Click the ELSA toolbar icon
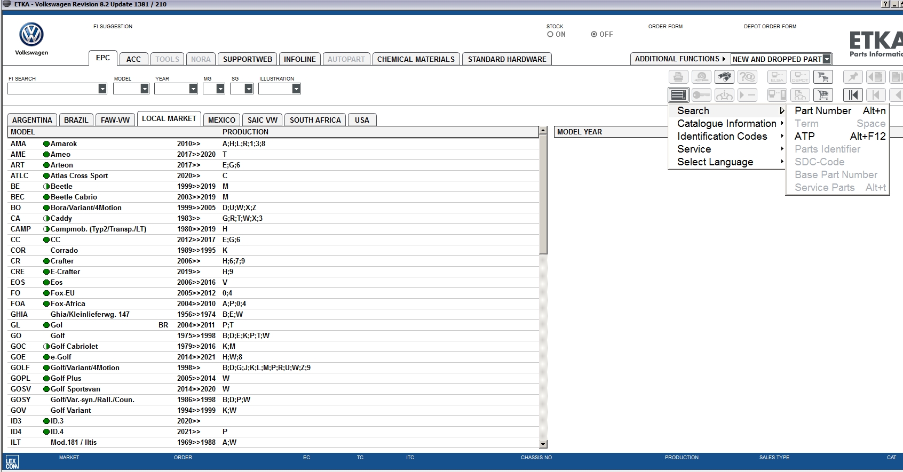Screen dimensions: 903x472 coord(777,77)
